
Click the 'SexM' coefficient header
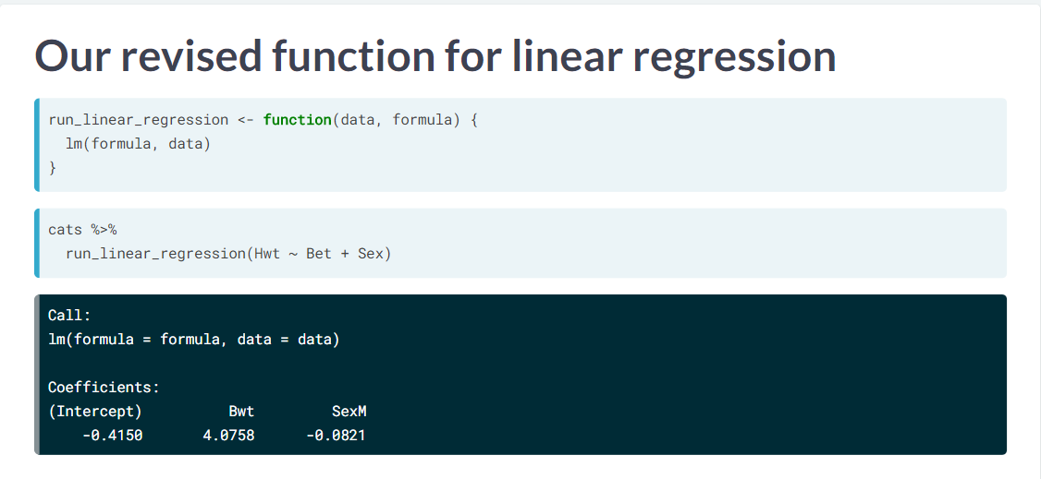tap(349, 412)
